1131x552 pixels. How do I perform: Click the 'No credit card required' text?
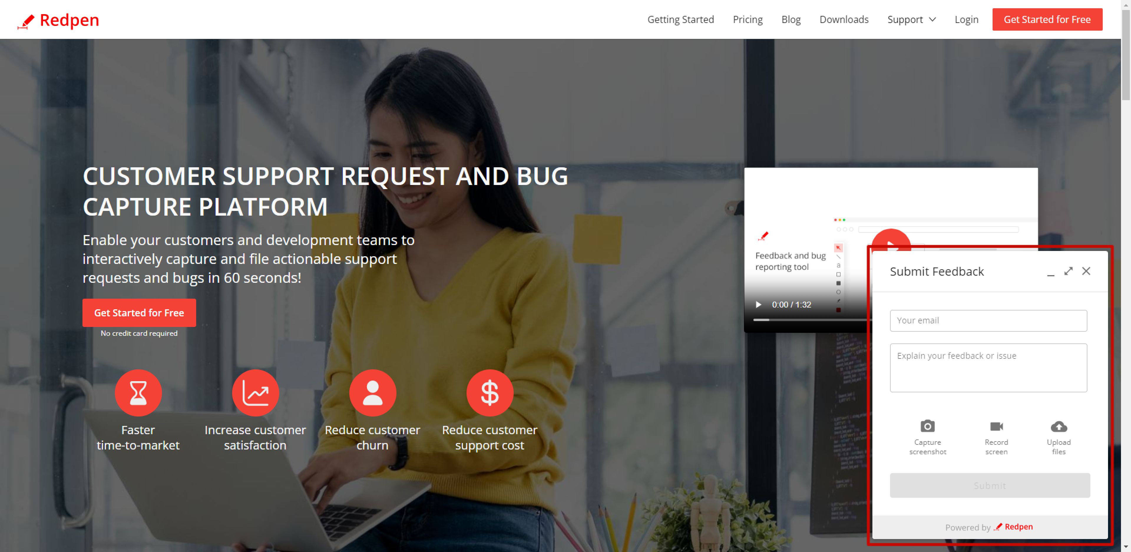[x=139, y=333]
